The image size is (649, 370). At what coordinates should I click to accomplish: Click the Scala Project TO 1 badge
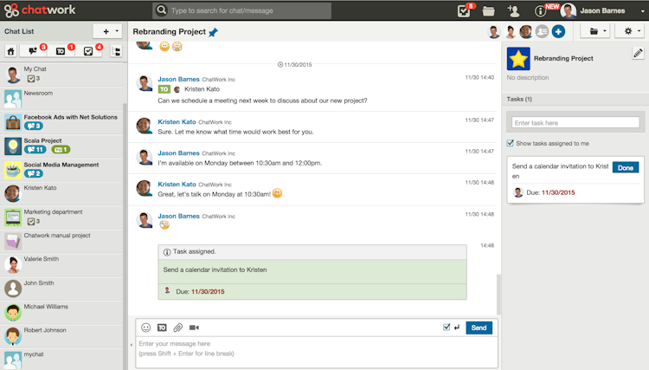[61, 150]
